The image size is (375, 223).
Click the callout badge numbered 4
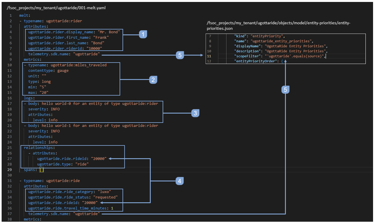click(179, 181)
